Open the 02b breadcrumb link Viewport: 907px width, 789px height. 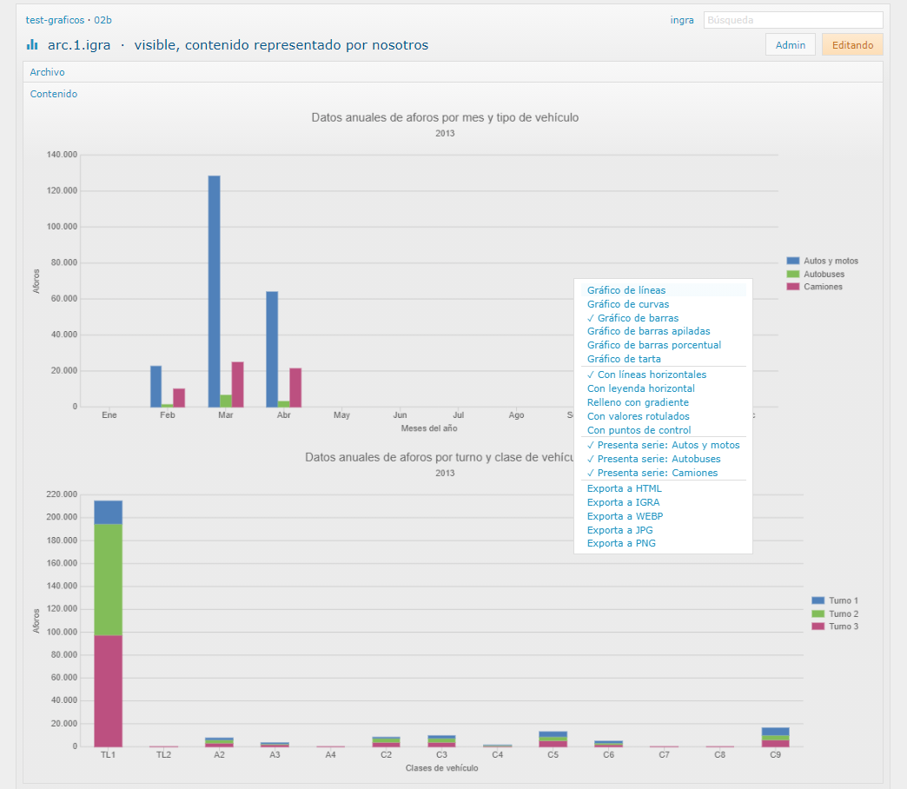[x=103, y=20]
